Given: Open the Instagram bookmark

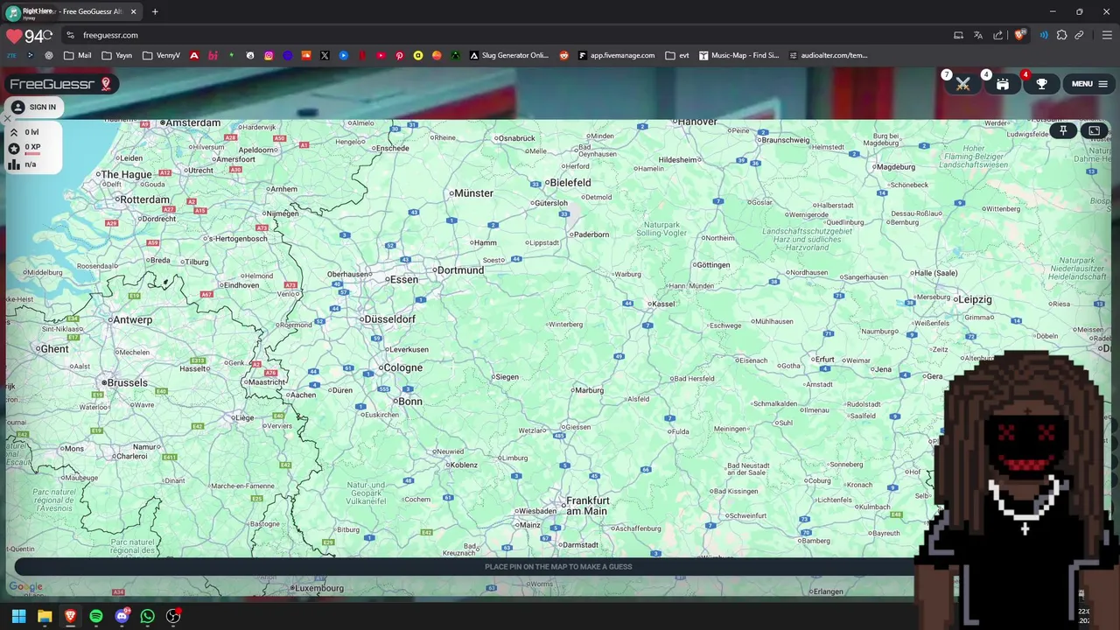Looking at the screenshot, I should [x=269, y=55].
